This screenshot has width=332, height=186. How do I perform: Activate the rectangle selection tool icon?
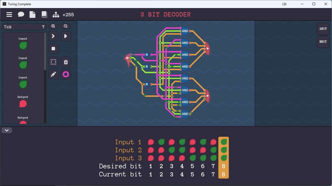(53, 62)
